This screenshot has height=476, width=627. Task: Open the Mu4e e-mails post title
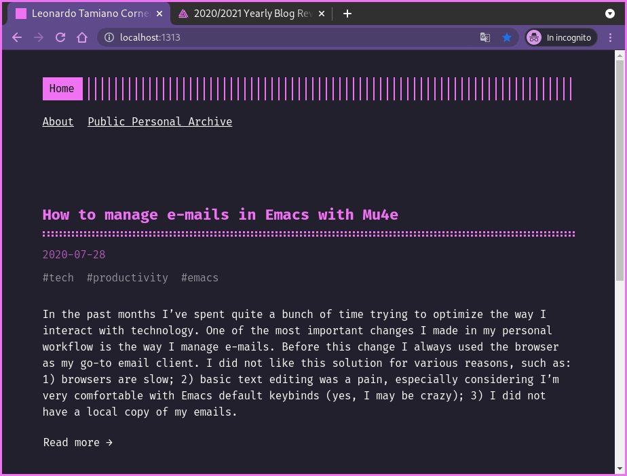point(221,215)
